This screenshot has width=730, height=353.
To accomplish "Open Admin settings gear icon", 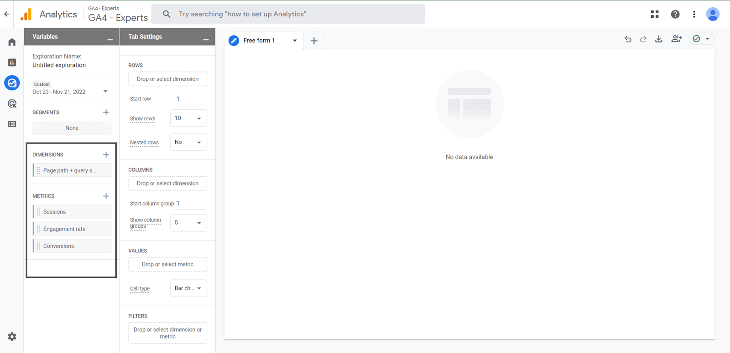I will pos(12,337).
